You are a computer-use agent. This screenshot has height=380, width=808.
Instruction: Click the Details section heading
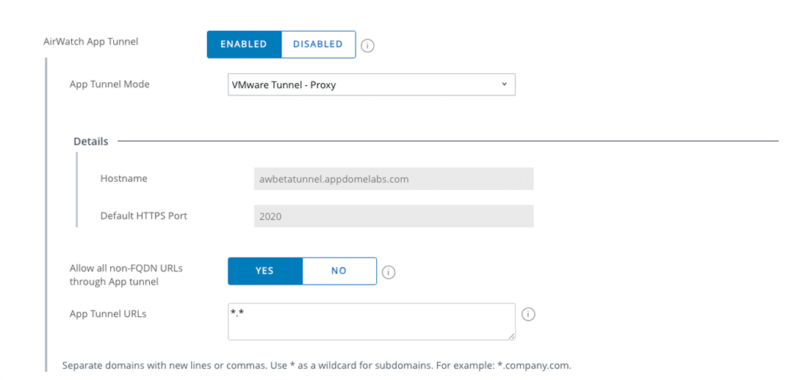click(x=91, y=142)
